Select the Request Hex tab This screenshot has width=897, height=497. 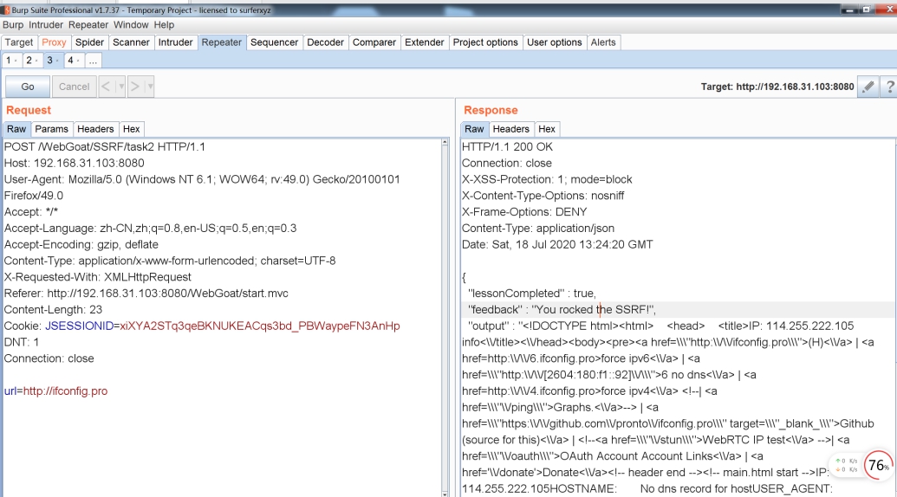(131, 129)
